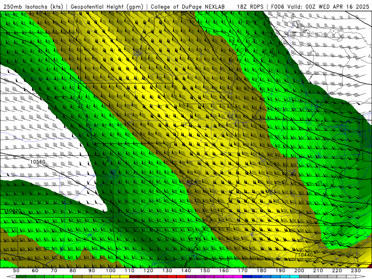Click the '250mb Isotachs (kts)' title text
The height and width of the screenshot is (279, 372).
pyautogui.click(x=33, y=7)
